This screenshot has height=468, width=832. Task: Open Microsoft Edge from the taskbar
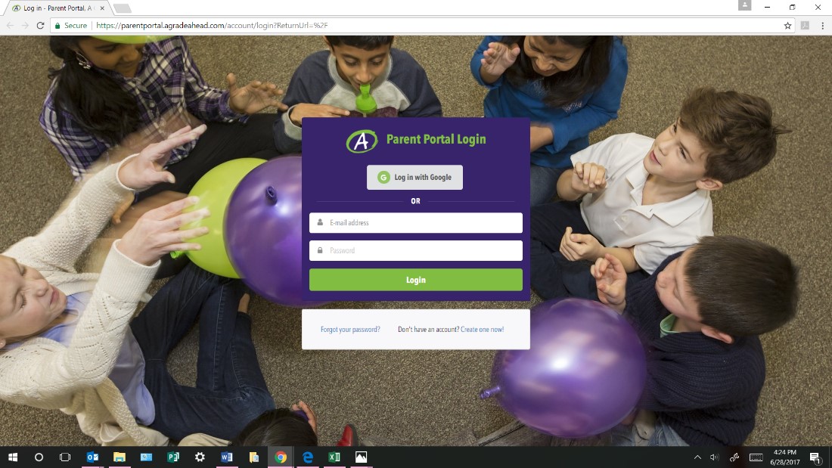coord(308,457)
